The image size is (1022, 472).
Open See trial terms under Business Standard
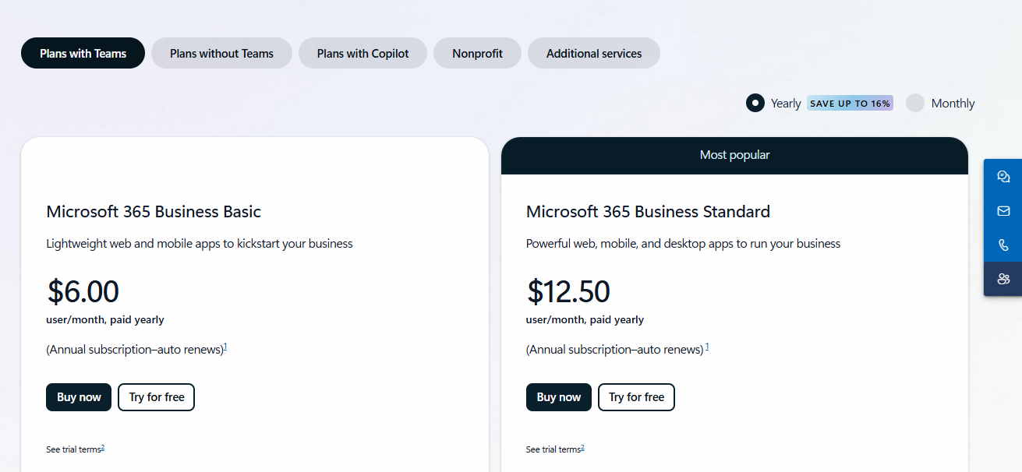(553, 449)
